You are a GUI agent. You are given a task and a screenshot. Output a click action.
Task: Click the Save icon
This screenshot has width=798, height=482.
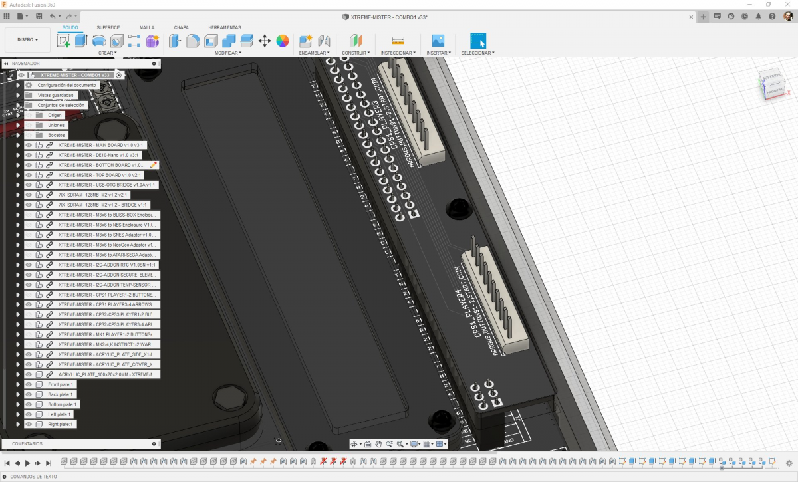(39, 15)
